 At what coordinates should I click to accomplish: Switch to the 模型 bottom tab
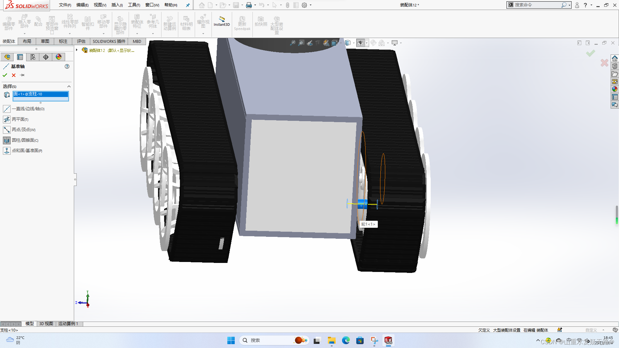[x=30, y=324]
